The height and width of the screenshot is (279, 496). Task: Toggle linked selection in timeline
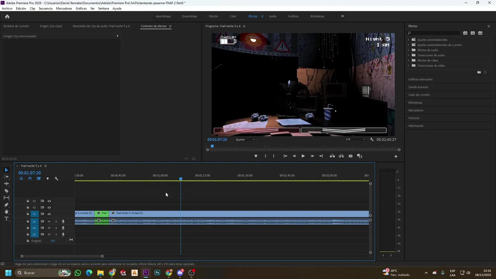click(x=39, y=179)
